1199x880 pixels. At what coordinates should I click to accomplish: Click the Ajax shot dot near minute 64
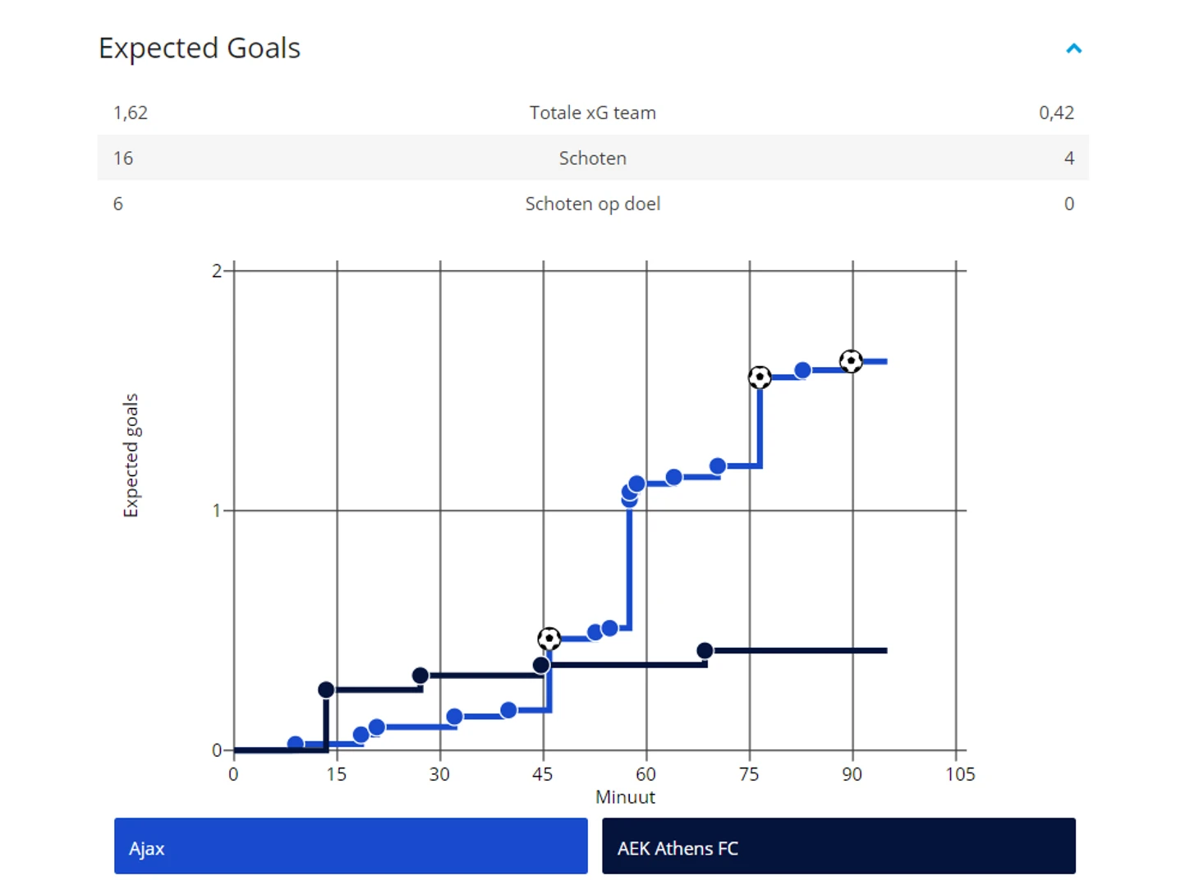(674, 477)
